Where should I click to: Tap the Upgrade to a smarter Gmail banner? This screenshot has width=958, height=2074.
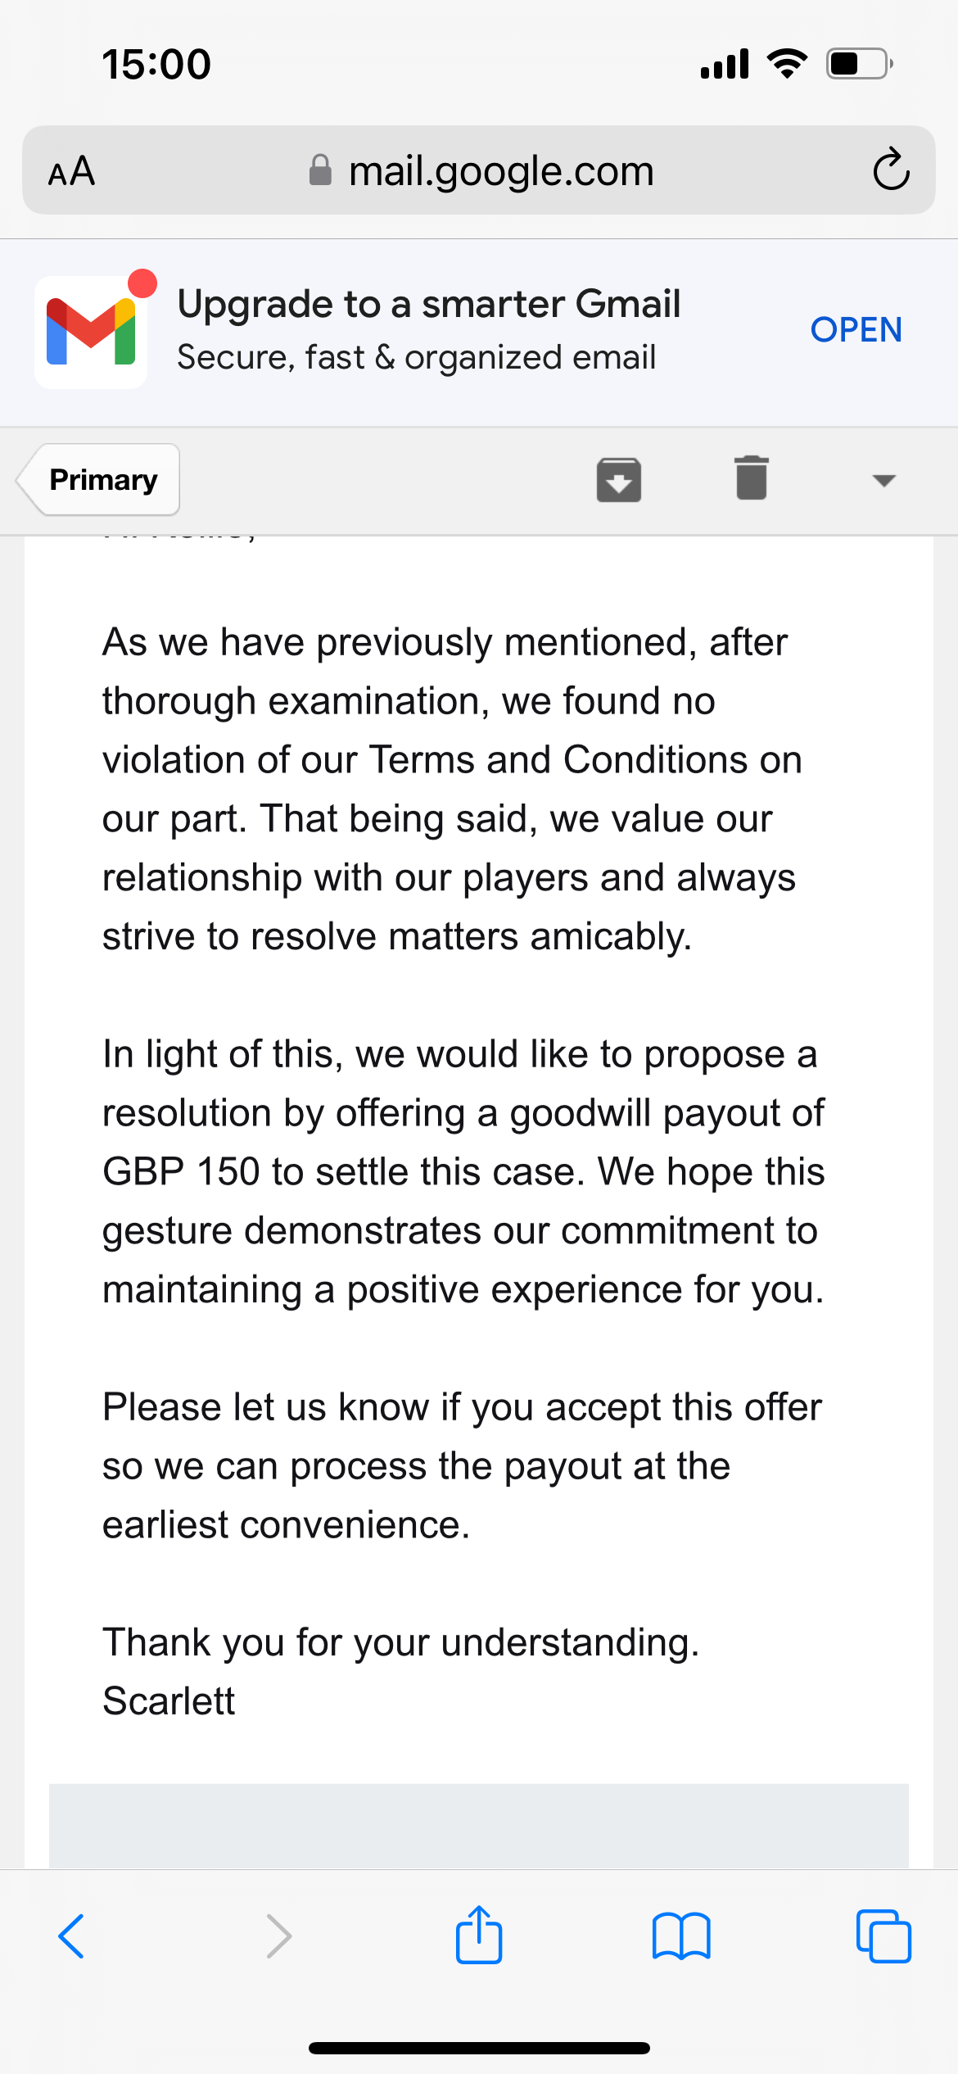pos(428,330)
